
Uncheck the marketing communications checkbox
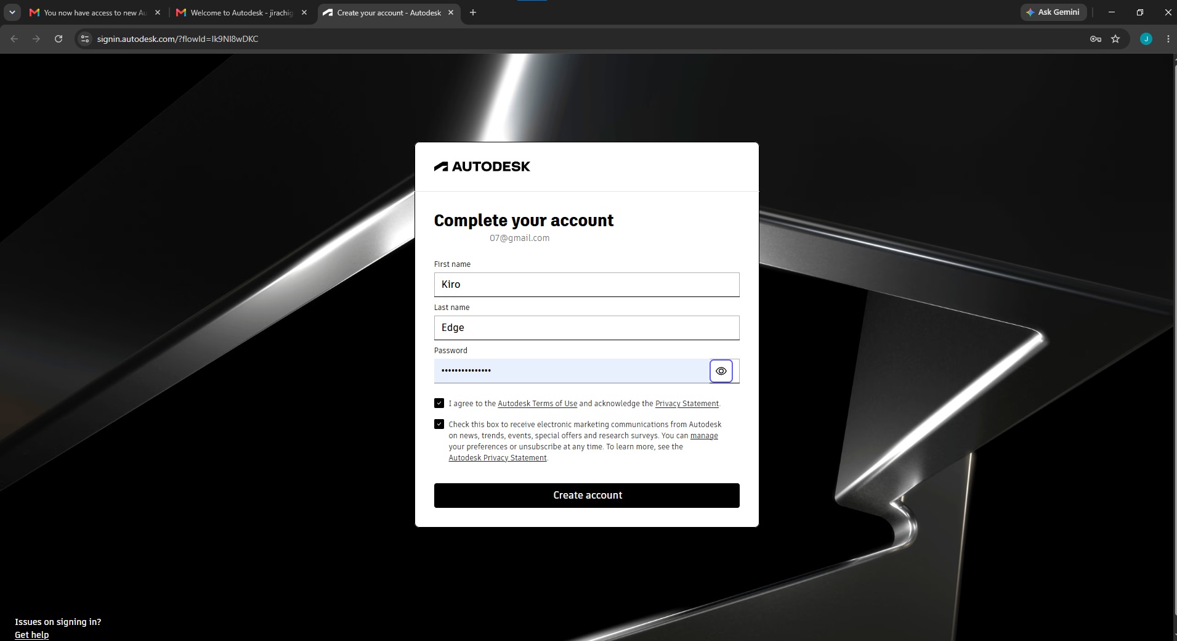pos(439,424)
